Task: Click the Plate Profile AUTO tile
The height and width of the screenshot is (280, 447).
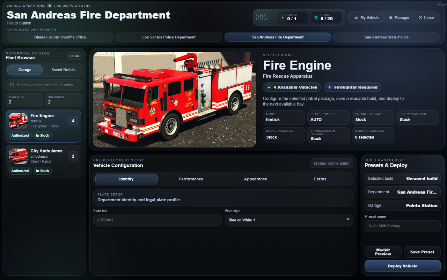Action: pyautogui.click(x=329, y=117)
